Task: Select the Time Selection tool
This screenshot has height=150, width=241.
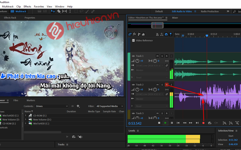Action: (70, 11)
